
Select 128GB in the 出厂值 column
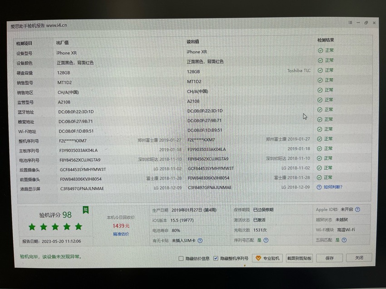64,72
